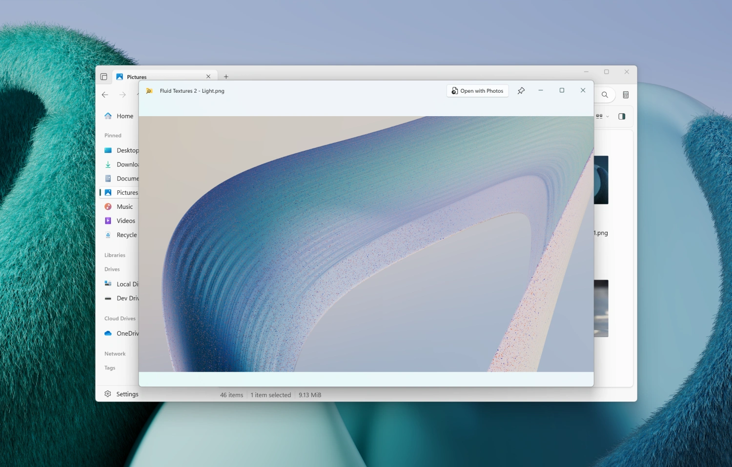Open Music folder in sidebar
This screenshot has width=732, height=467.
124,207
